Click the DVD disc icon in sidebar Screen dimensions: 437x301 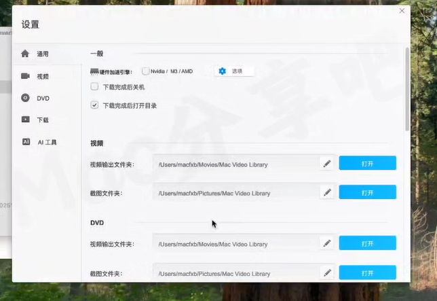coord(25,99)
